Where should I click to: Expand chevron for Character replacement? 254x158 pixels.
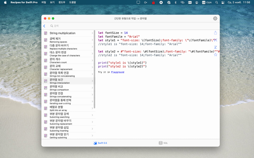(92, 67)
